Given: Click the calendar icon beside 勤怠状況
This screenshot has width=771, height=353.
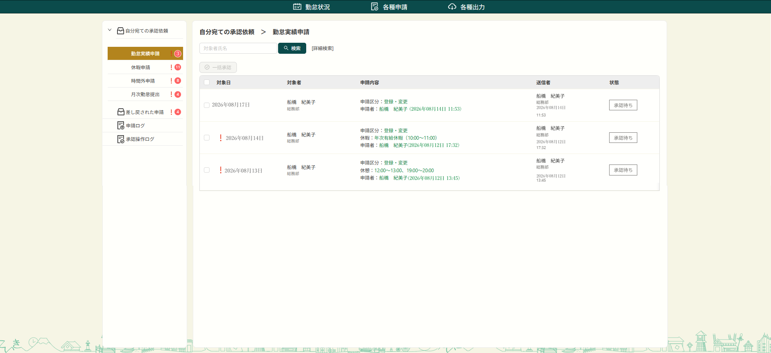Looking at the screenshot, I should [x=297, y=7].
